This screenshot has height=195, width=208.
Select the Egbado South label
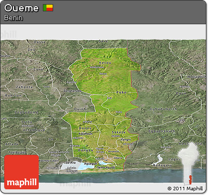point(162,131)
